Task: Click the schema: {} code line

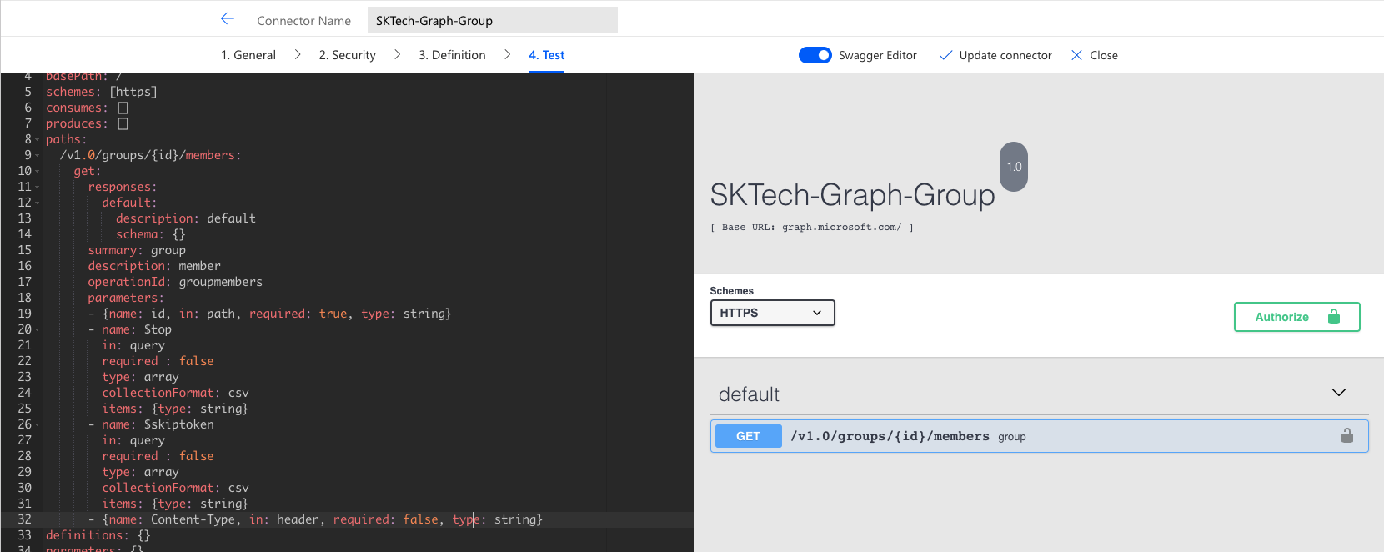Action: click(151, 234)
